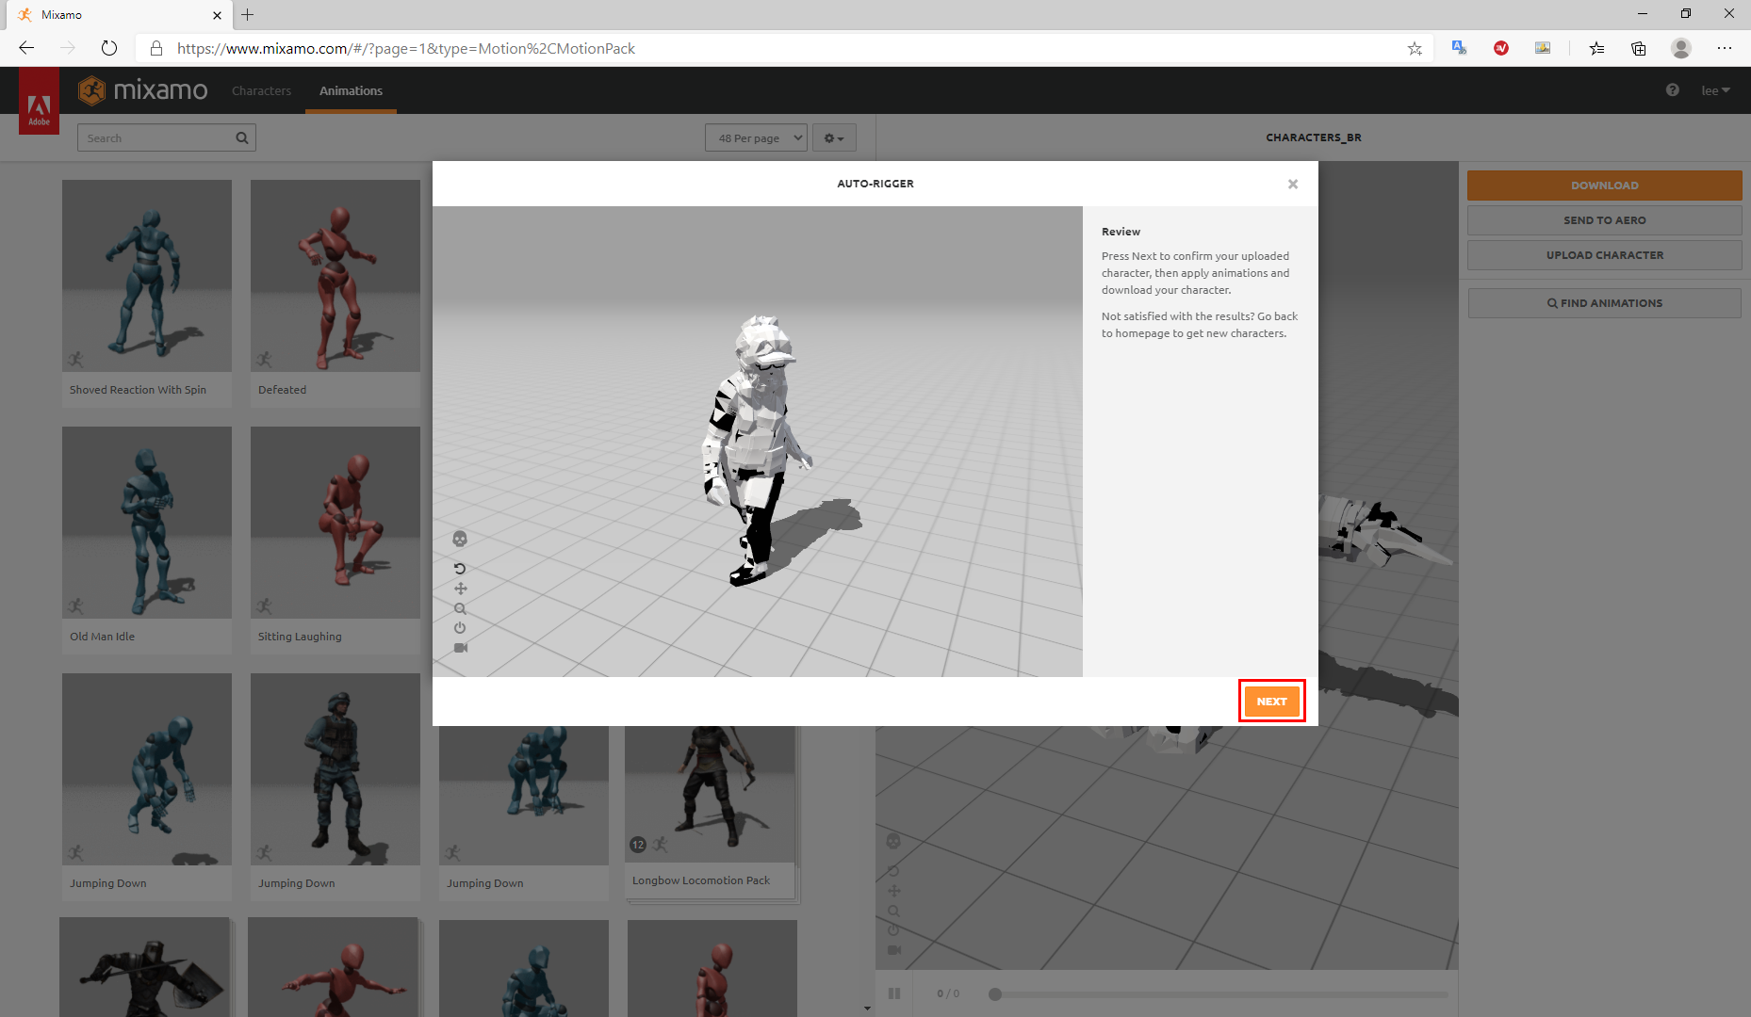Click the FIND ANIMATIONS button
1751x1017 pixels.
click(x=1604, y=303)
